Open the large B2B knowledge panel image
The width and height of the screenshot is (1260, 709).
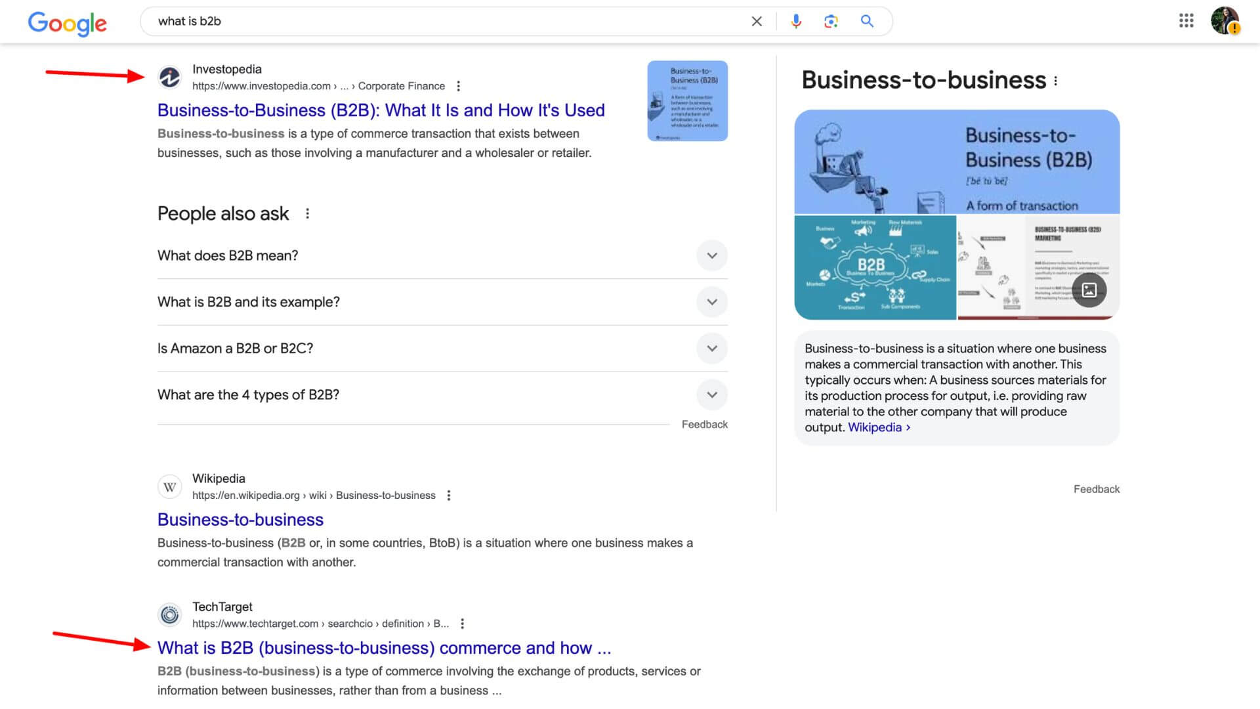[x=957, y=161]
